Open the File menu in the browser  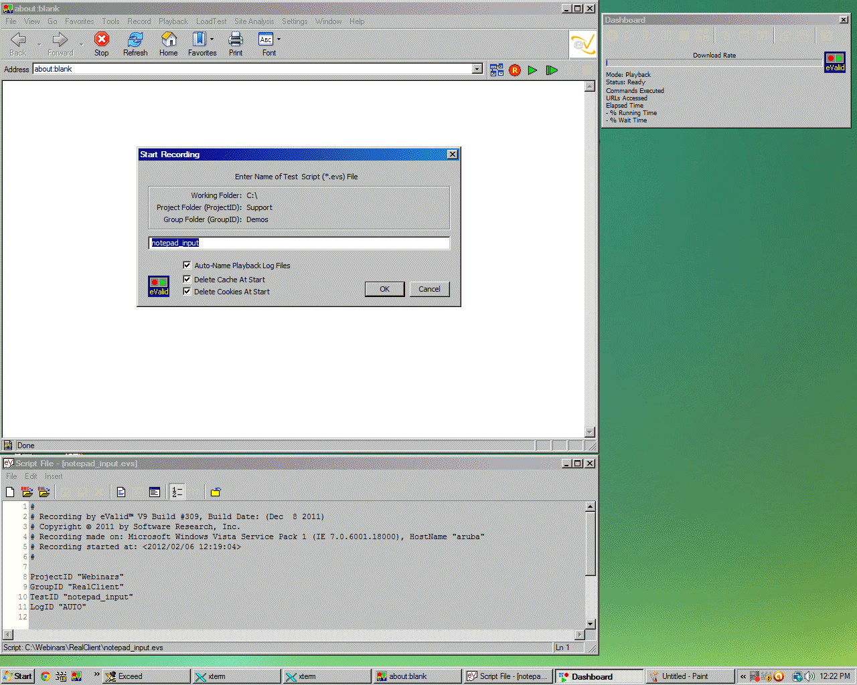click(x=11, y=21)
